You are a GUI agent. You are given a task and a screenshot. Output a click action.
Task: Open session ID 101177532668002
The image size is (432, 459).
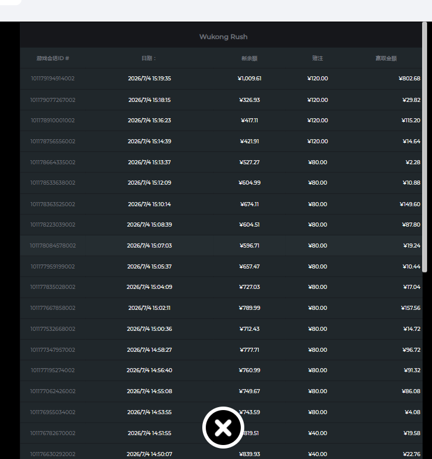(52, 329)
